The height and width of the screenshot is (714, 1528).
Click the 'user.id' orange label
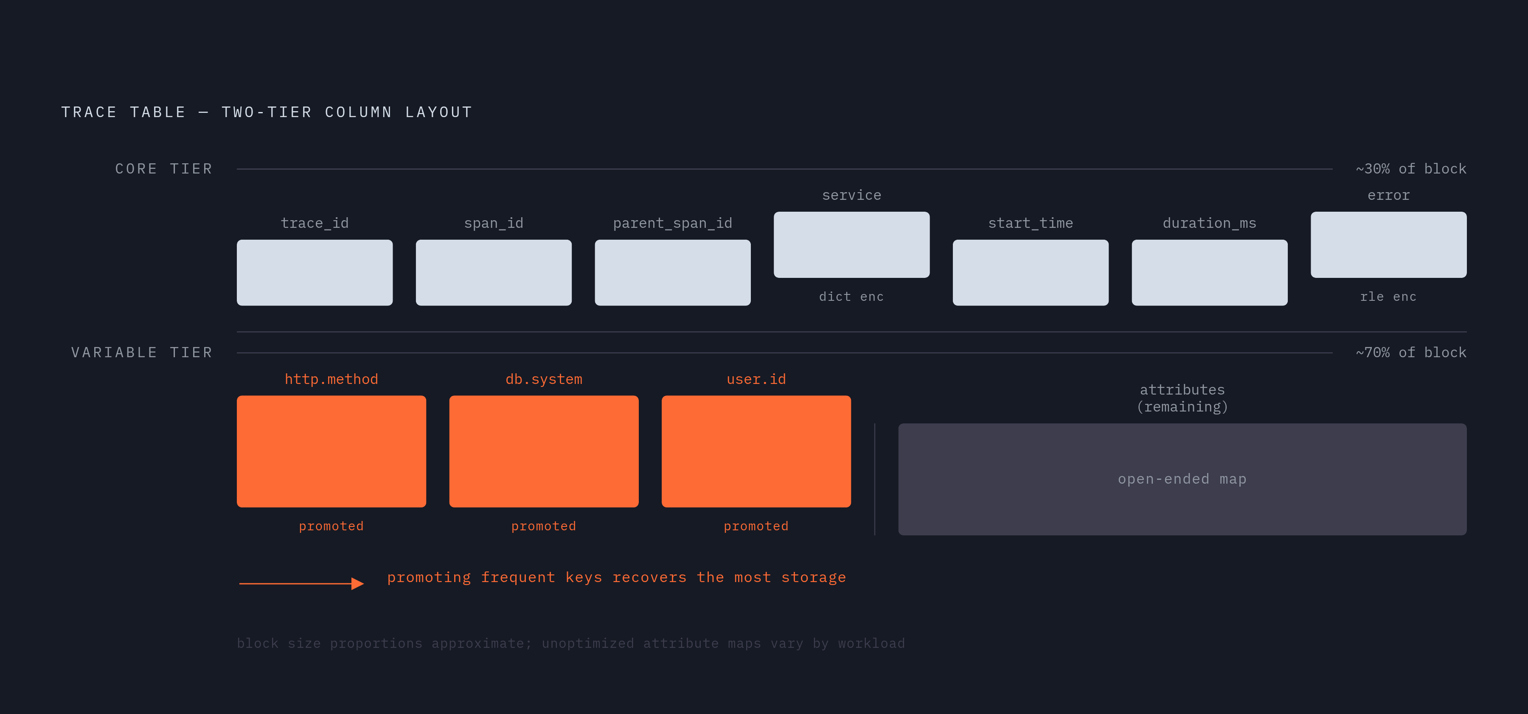point(756,380)
